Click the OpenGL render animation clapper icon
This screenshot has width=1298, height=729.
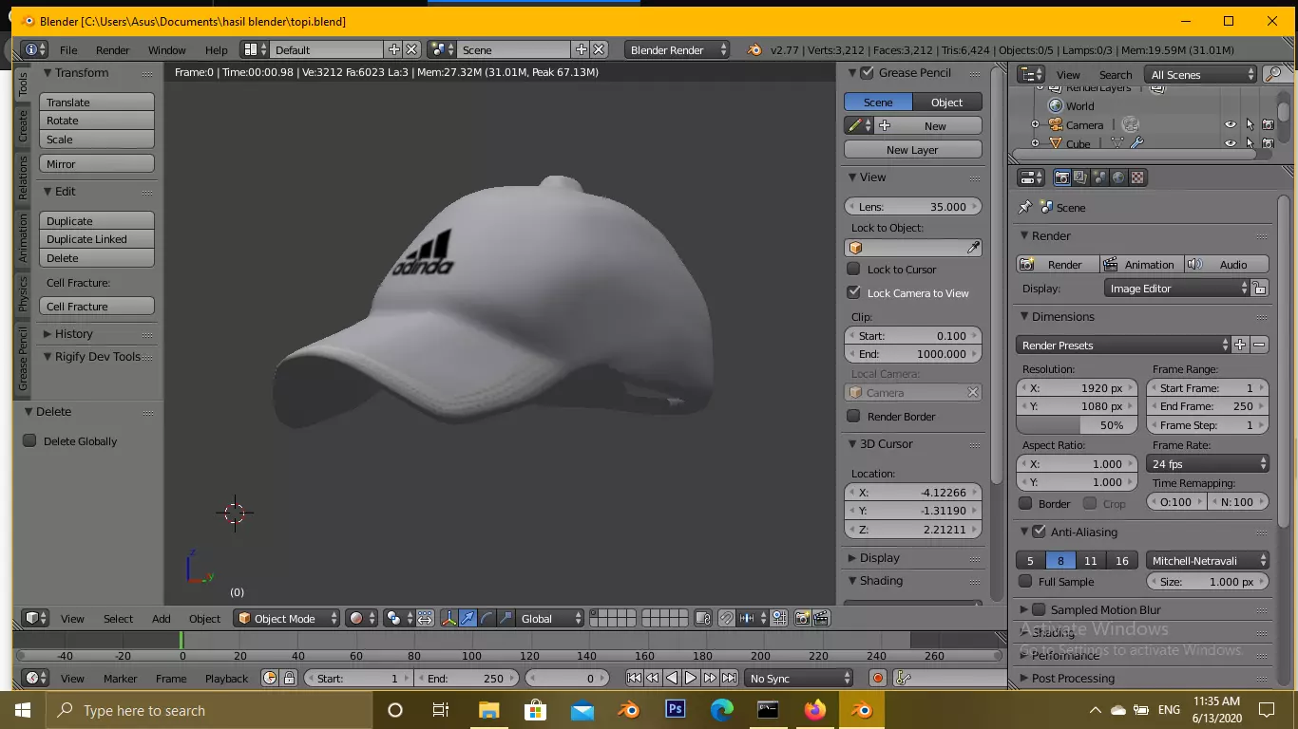[822, 618]
